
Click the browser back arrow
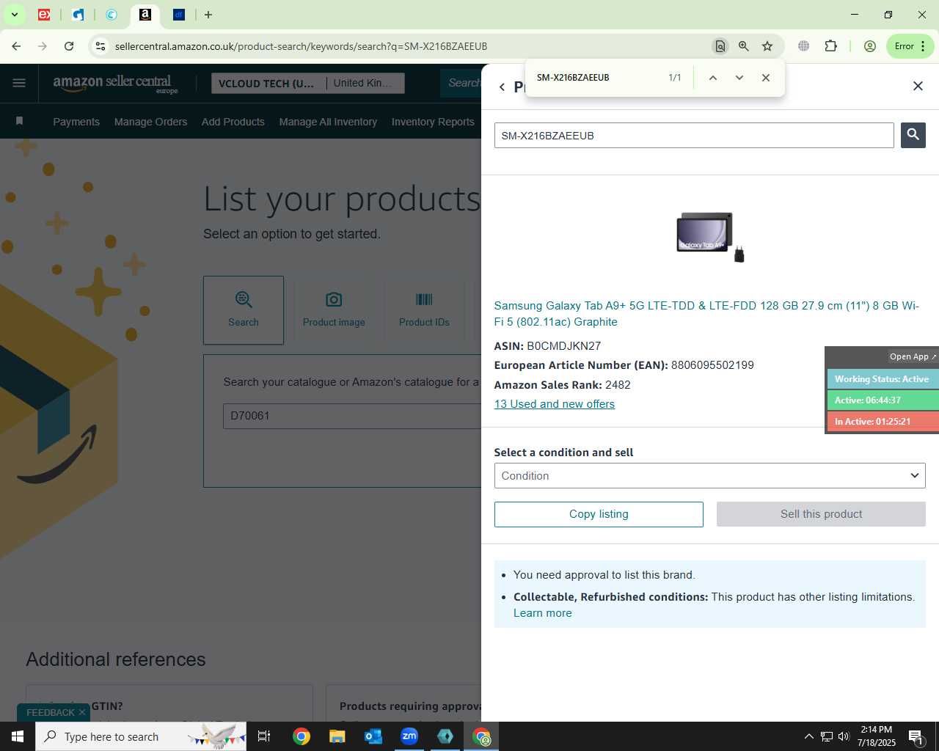(16, 46)
